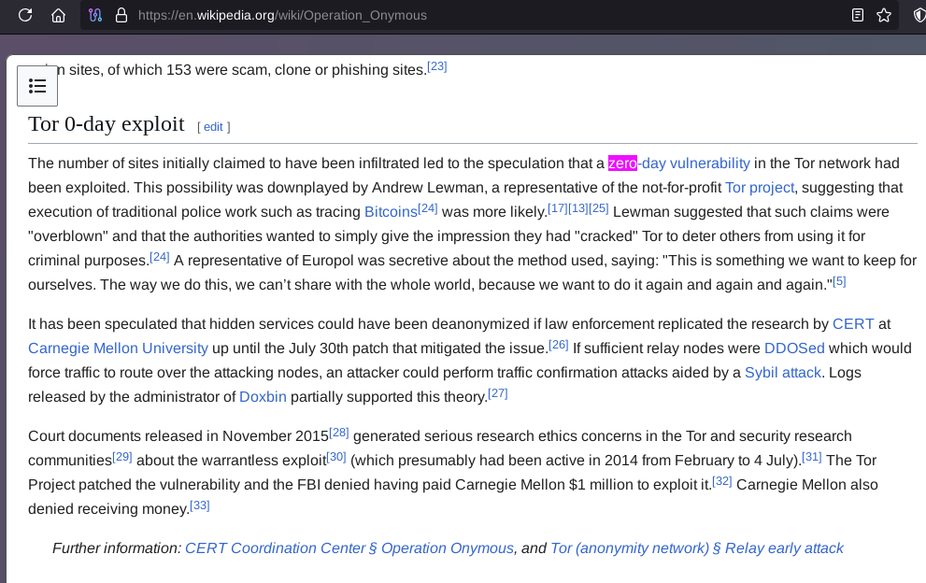Go to the browser home page icon
The image size is (926, 583).
[x=58, y=15]
